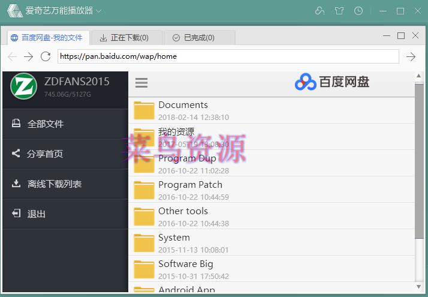Image resolution: width=428 pixels, height=297 pixels.
Task: Go back using the left arrow button
Action: (12, 56)
